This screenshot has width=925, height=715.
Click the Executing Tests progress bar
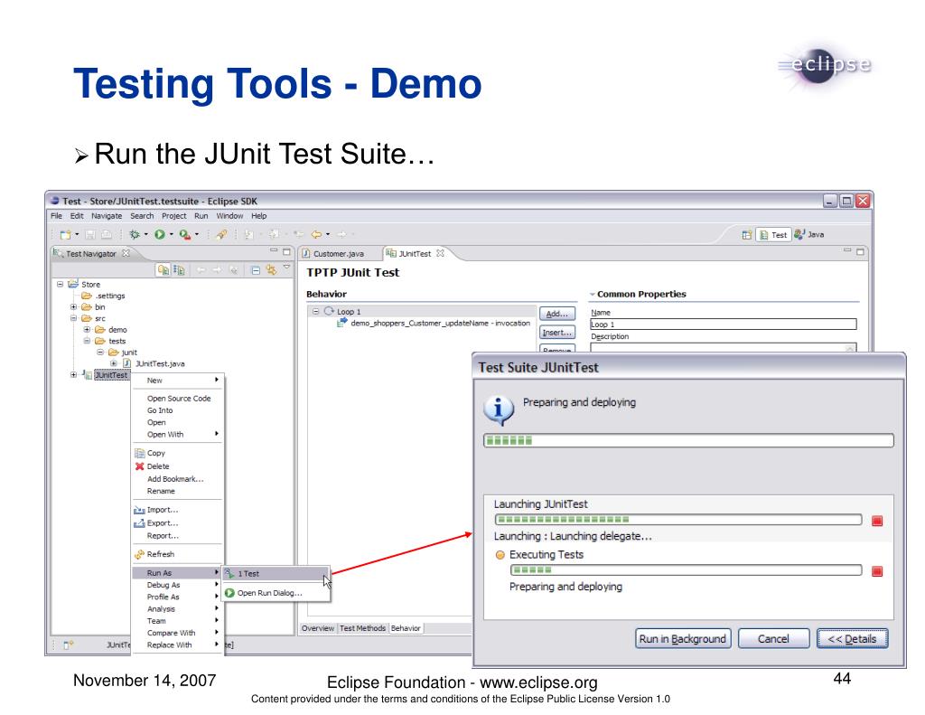(687, 570)
